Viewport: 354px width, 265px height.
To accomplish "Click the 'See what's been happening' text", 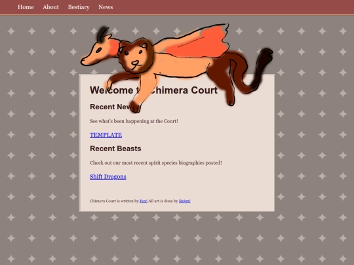I will [134, 121].
